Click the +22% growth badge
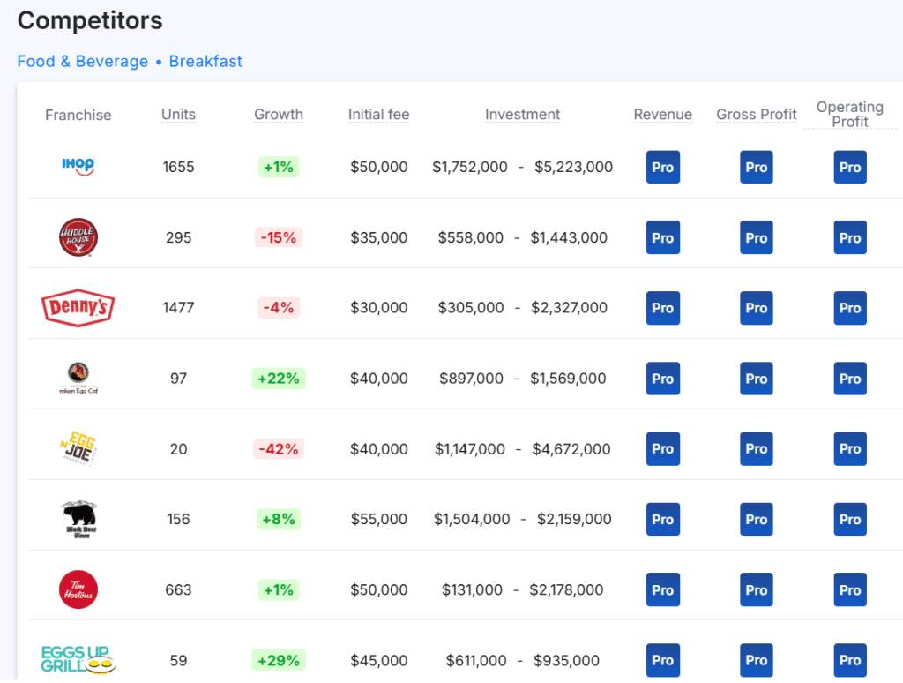903x683 pixels. (279, 379)
